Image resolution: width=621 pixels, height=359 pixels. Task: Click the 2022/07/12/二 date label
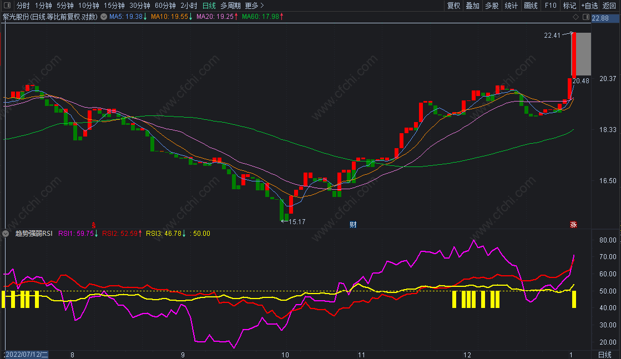click(x=26, y=354)
